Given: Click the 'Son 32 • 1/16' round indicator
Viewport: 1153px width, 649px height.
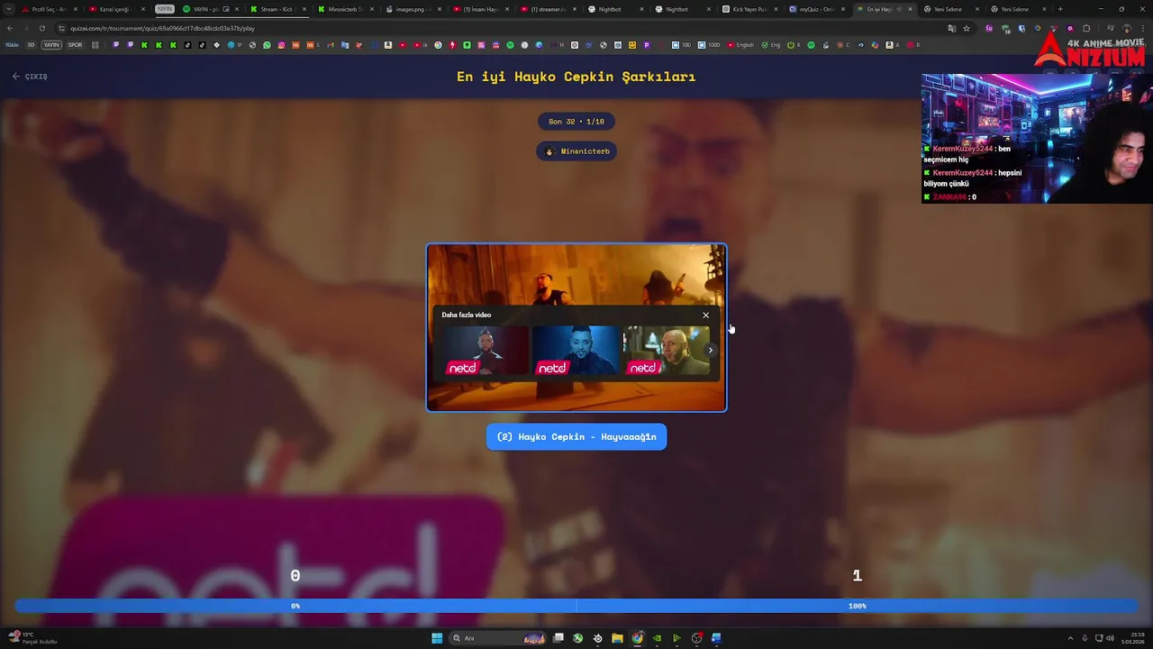Looking at the screenshot, I should tap(576, 122).
